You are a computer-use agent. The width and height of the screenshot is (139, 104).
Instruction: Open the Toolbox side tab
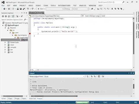tap(137, 27)
